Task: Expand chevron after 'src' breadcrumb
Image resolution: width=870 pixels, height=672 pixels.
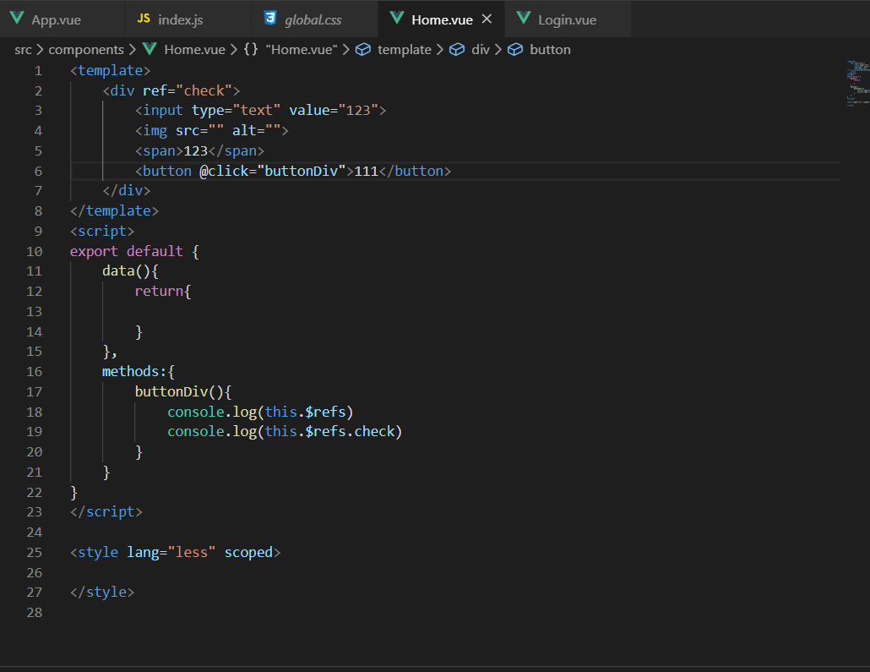Action: tap(40, 49)
